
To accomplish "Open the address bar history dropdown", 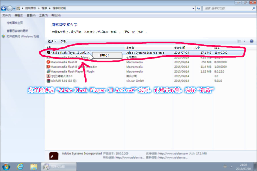I will tap(193, 8).
